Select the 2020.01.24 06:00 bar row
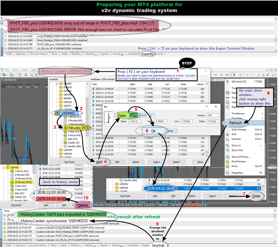This screenshot has height=247, width=278. tap(148, 89)
